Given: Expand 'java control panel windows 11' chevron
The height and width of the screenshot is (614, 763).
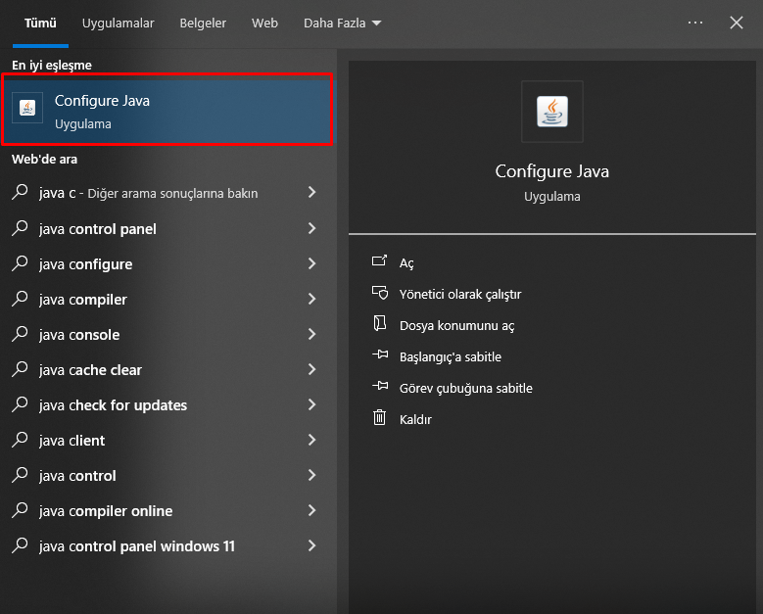Looking at the screenshot, I should point(311,545).
